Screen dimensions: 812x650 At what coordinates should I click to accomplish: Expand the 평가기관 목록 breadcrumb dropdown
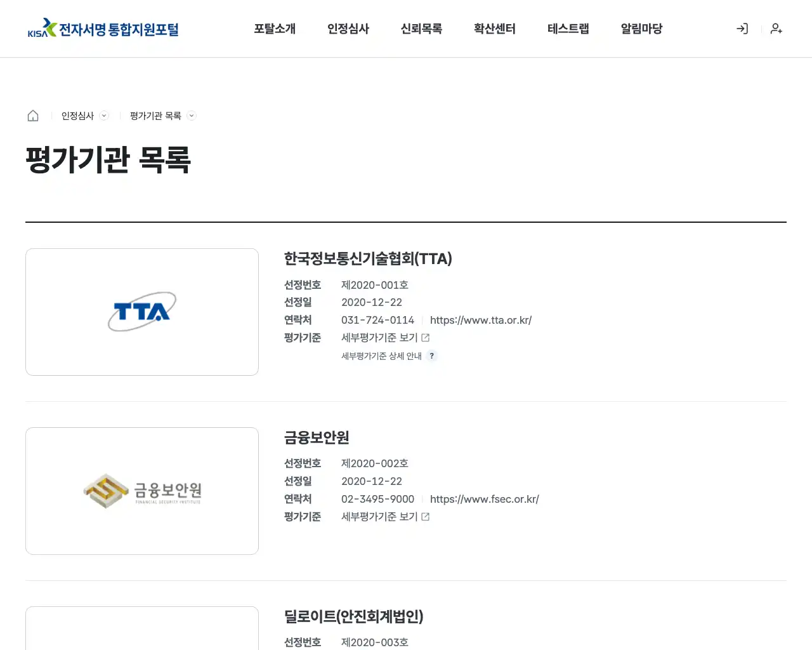coord(192,116)
